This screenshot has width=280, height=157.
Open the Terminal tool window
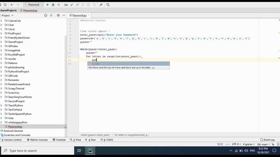[x=59, y=140]
